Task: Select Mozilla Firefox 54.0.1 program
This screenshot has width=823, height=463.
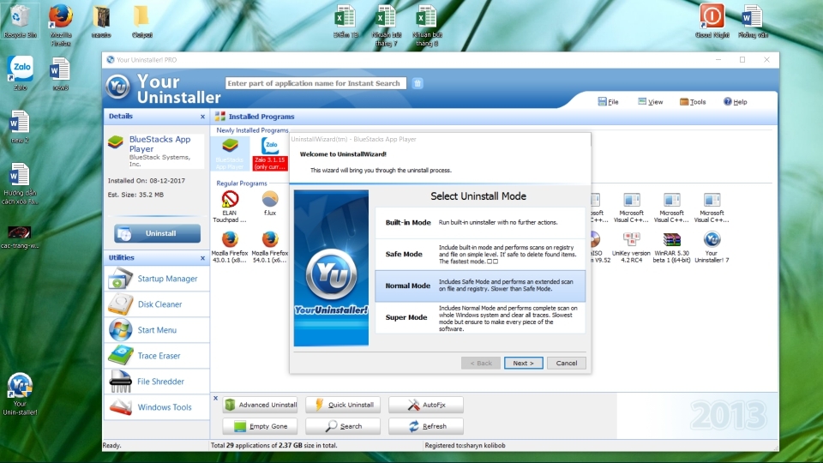Action: click(x=270, y=247)
